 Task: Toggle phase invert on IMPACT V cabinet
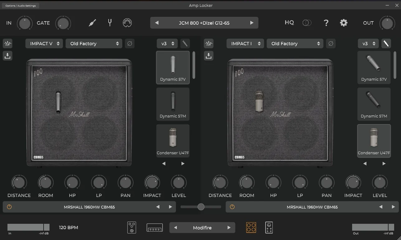(x=130, y=44)
